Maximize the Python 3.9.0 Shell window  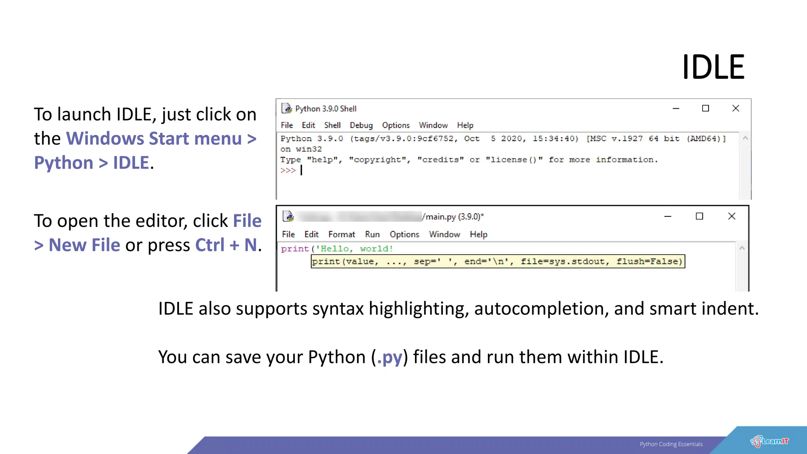706,108
